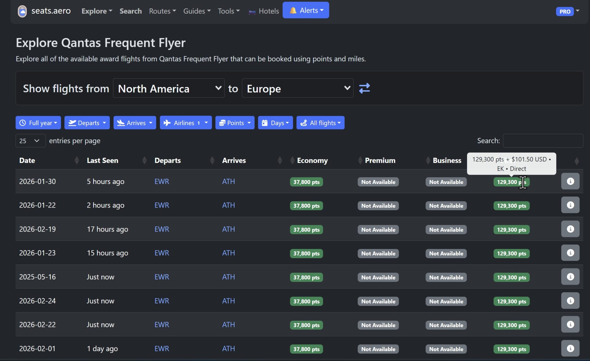Sort by Economy column arrows
The height and width of the screenshot is (361, 590).
(292, 160)
